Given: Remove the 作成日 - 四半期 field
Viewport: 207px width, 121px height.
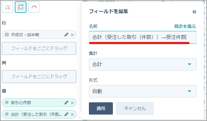Looking at the screenshot, I should tap(72, 35).
